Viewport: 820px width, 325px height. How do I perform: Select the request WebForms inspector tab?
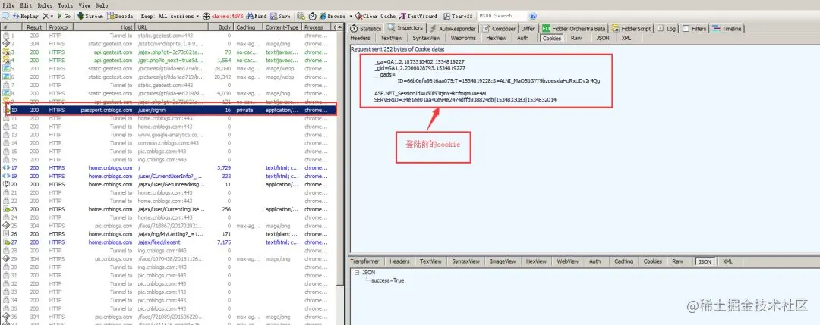pyautogui.click(x=463, y=38)
